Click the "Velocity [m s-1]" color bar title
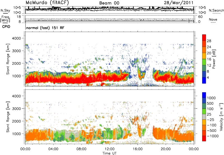This screenshot has height=155, width=224. pos(221,117)
